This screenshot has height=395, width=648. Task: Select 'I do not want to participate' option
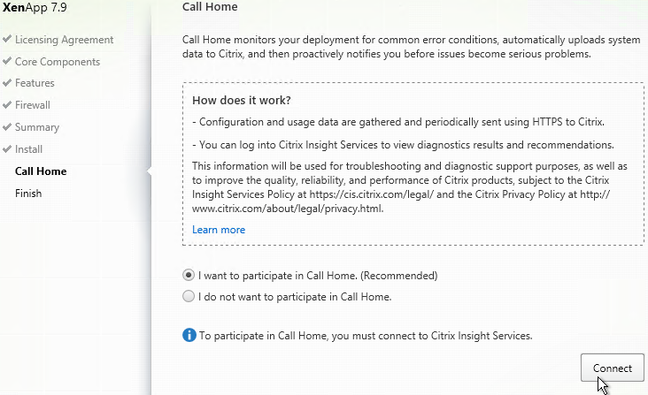click(189, 296)
